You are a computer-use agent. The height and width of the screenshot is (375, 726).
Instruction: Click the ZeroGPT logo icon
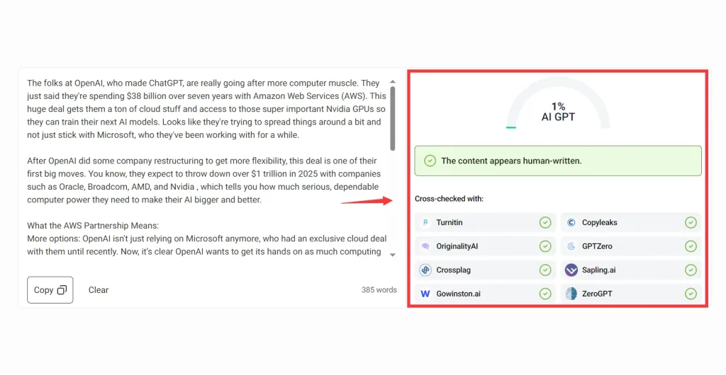click(x=571, y=293)
